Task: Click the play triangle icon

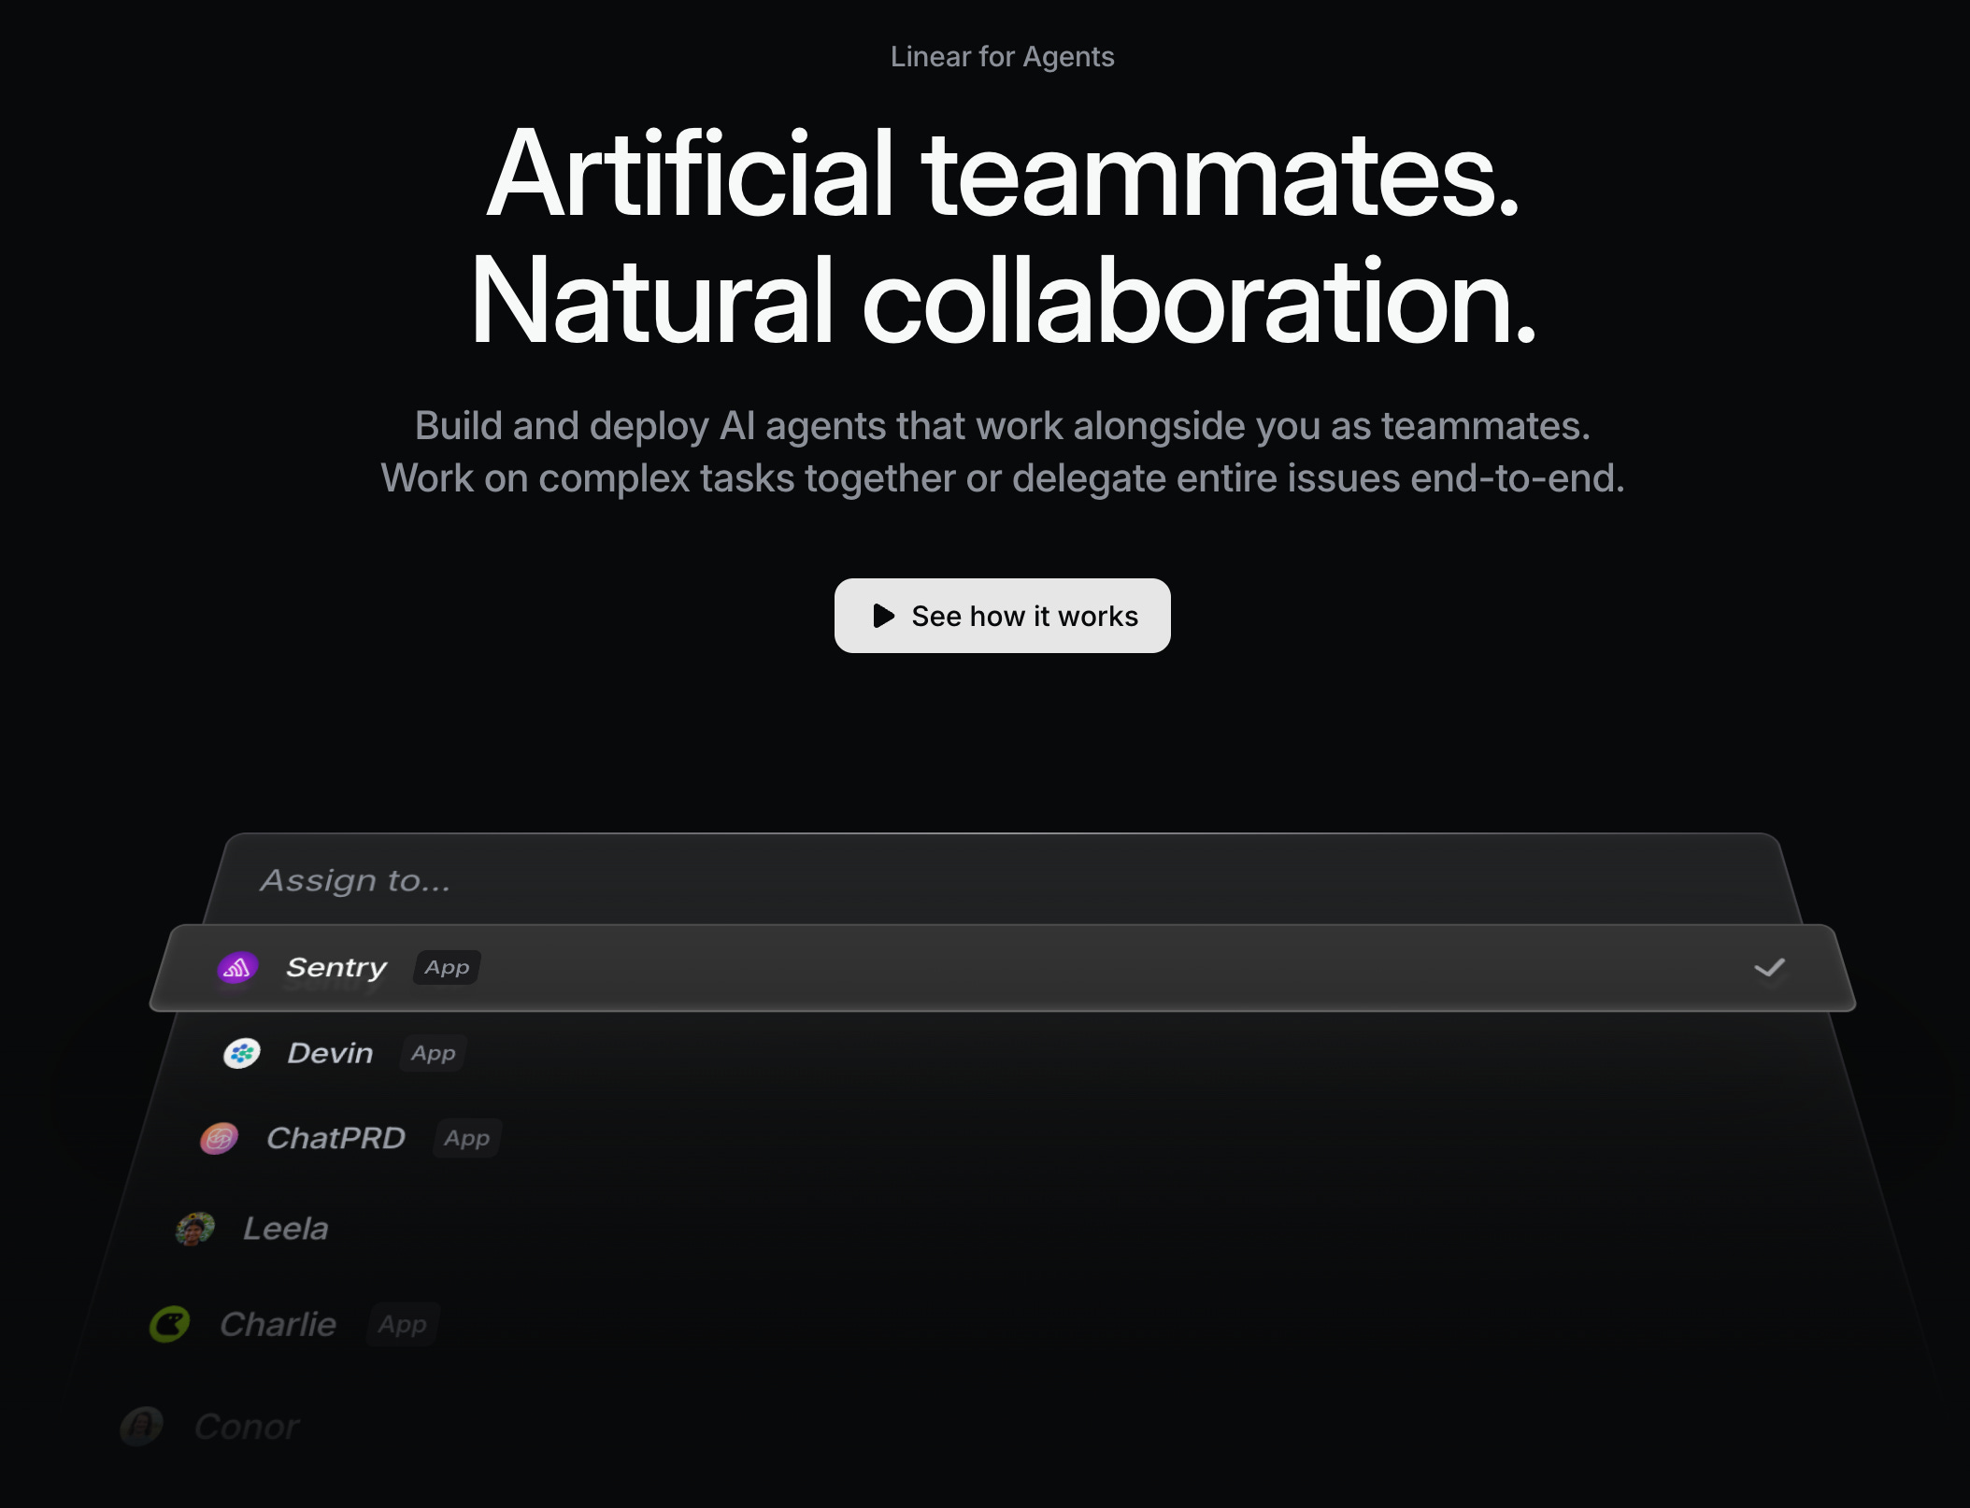Action: click(883, 616)
